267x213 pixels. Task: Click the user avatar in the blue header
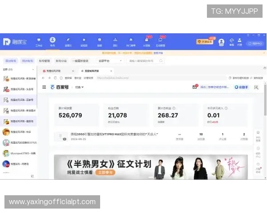pos(221,42)
